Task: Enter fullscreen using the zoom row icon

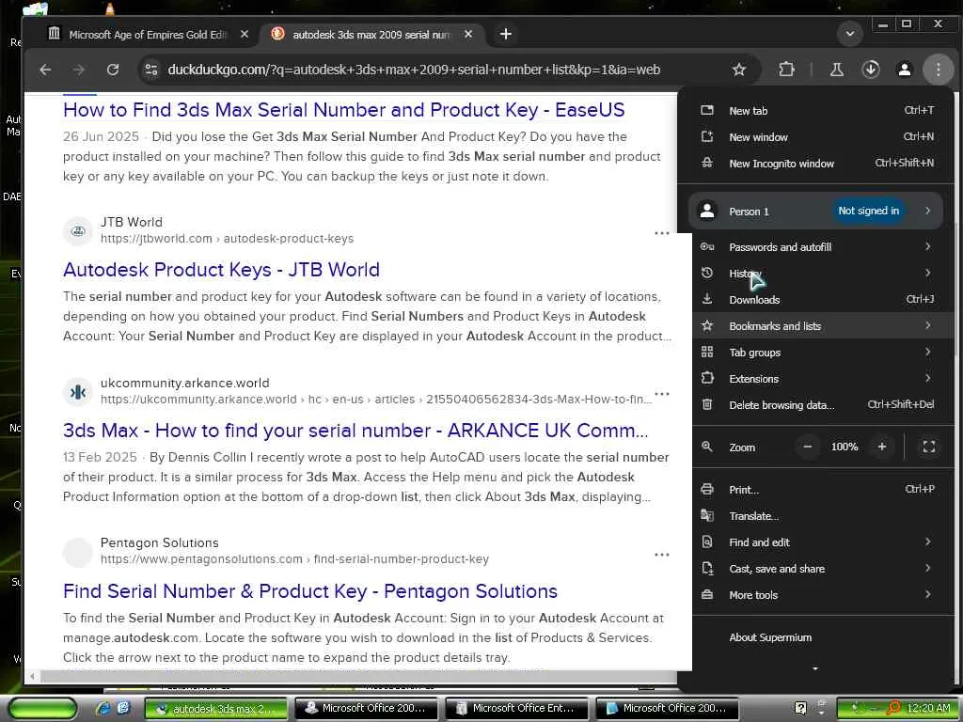Action: coord(929,447)
